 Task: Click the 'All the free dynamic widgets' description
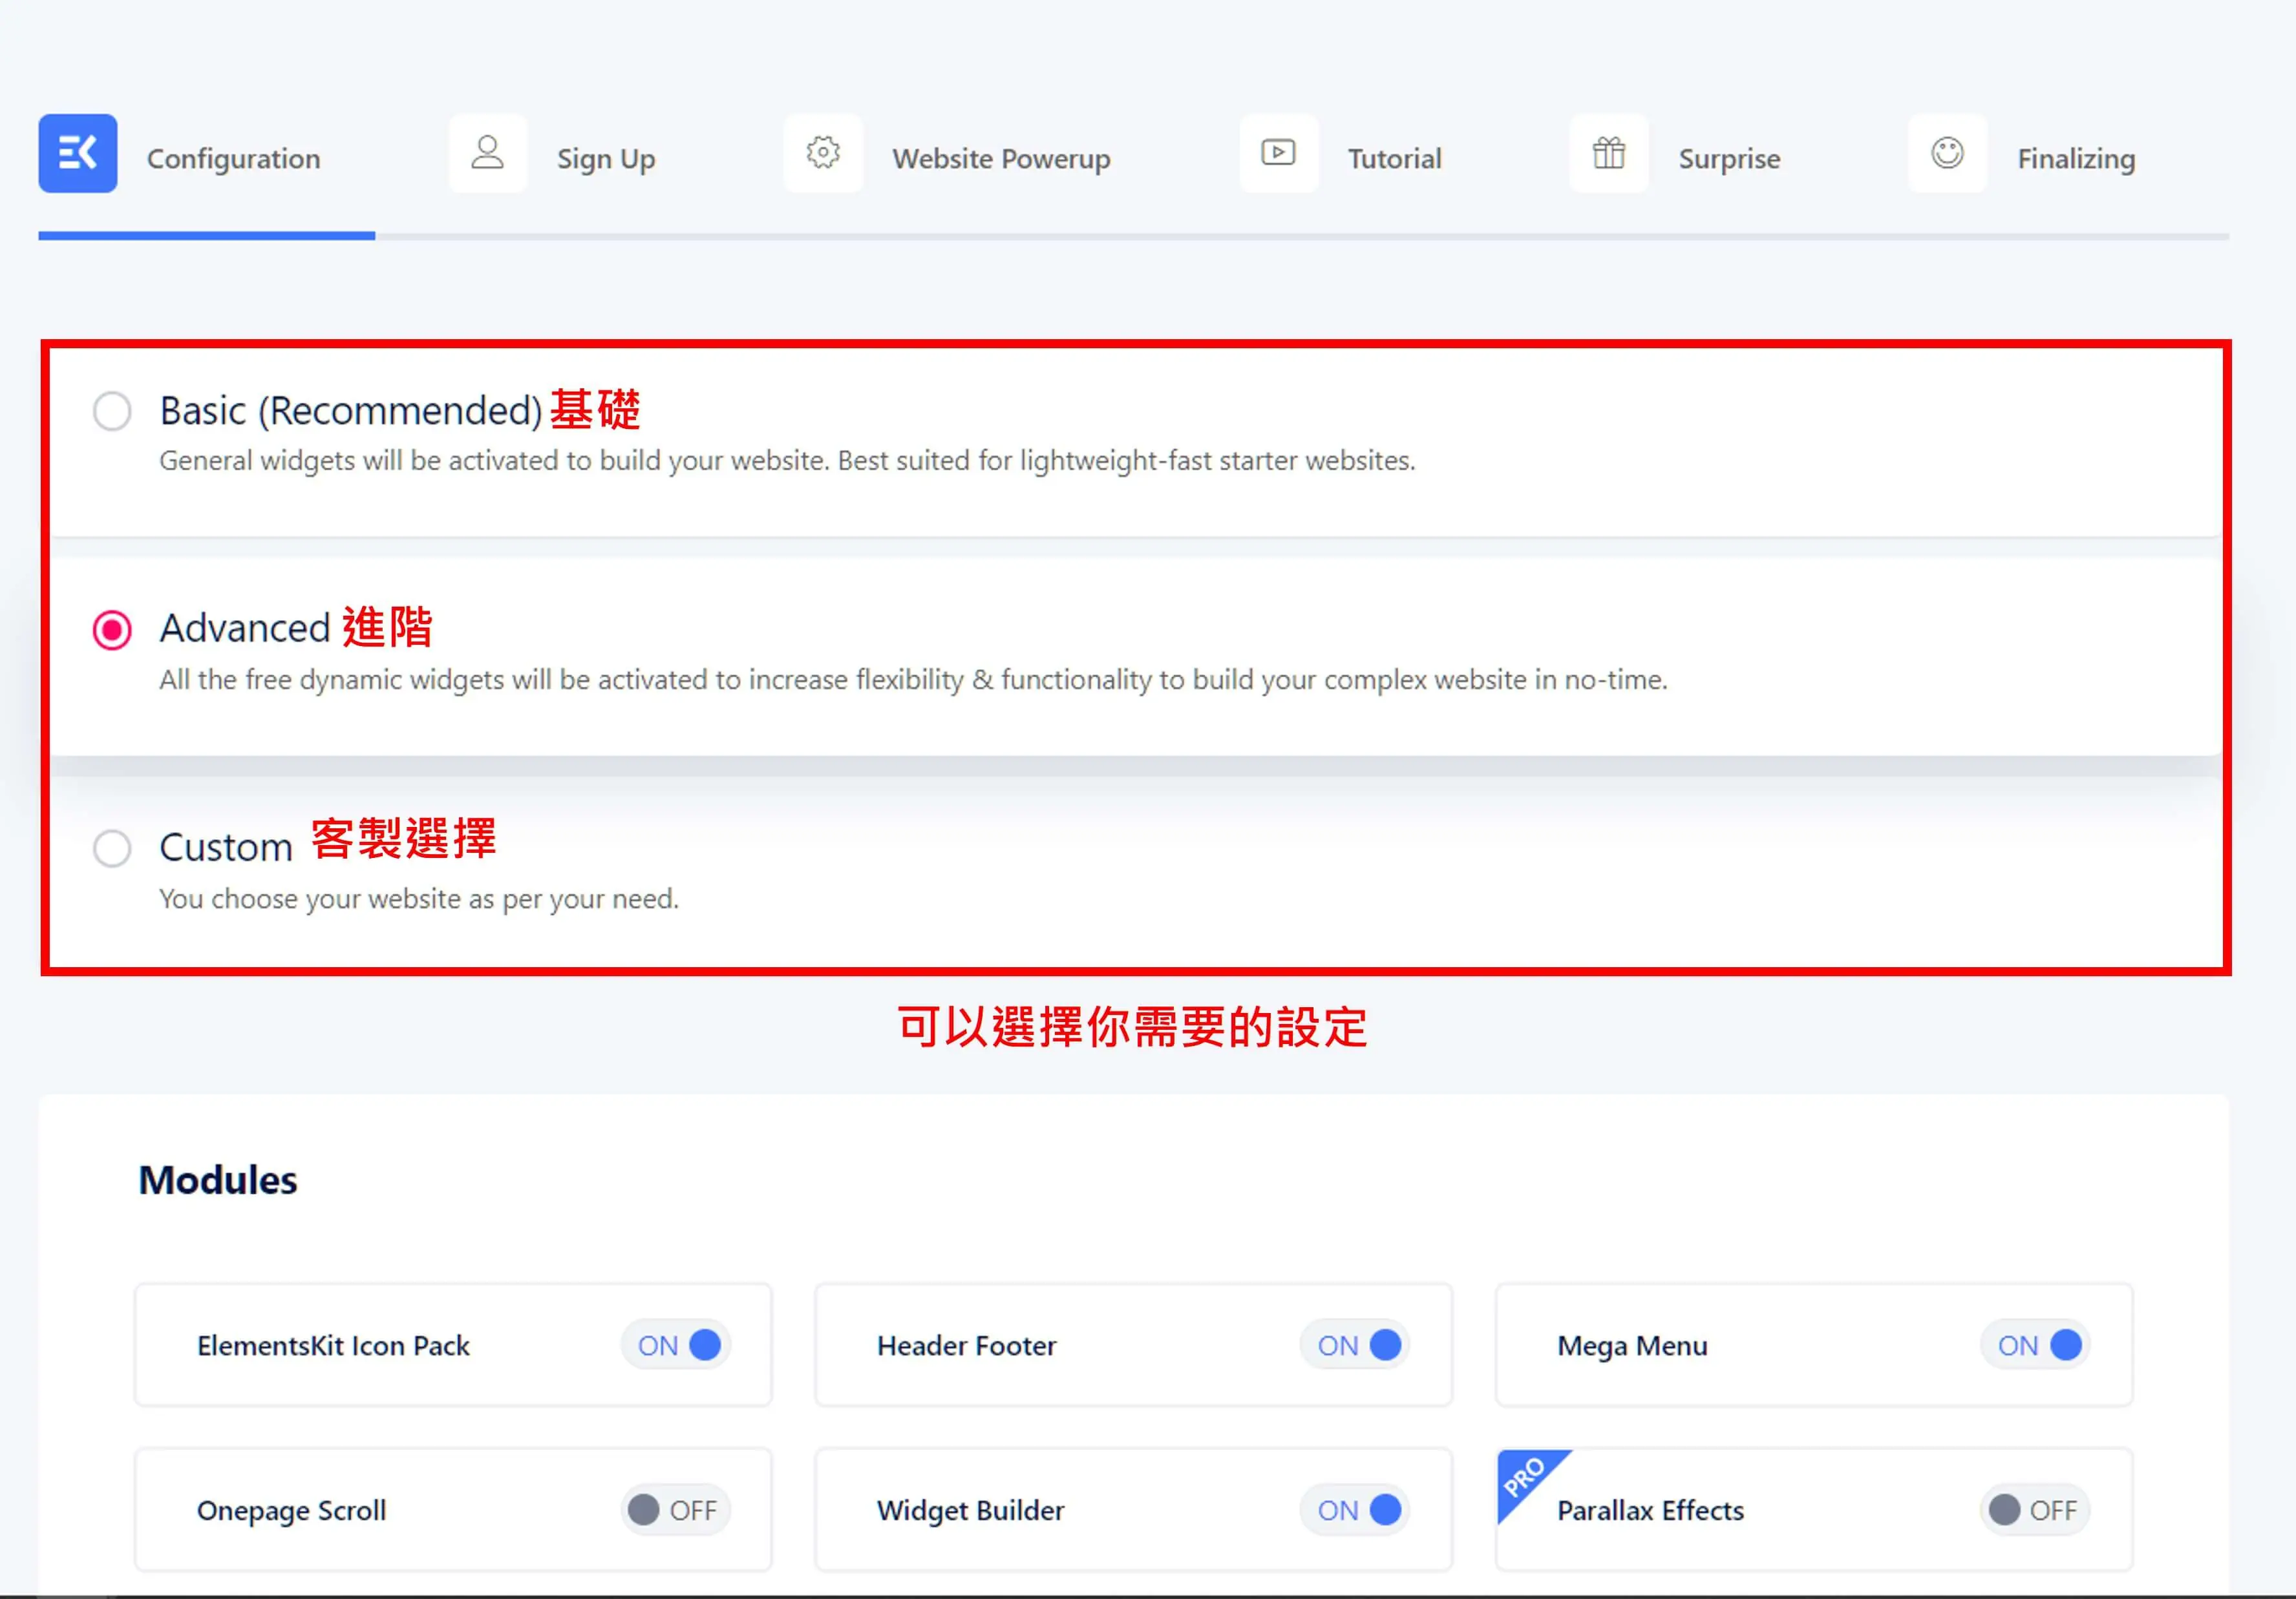[913, 680]
